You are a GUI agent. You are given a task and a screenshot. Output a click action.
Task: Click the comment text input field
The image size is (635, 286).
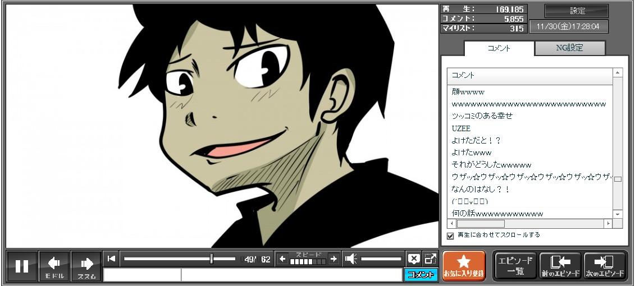pos(291,275)
